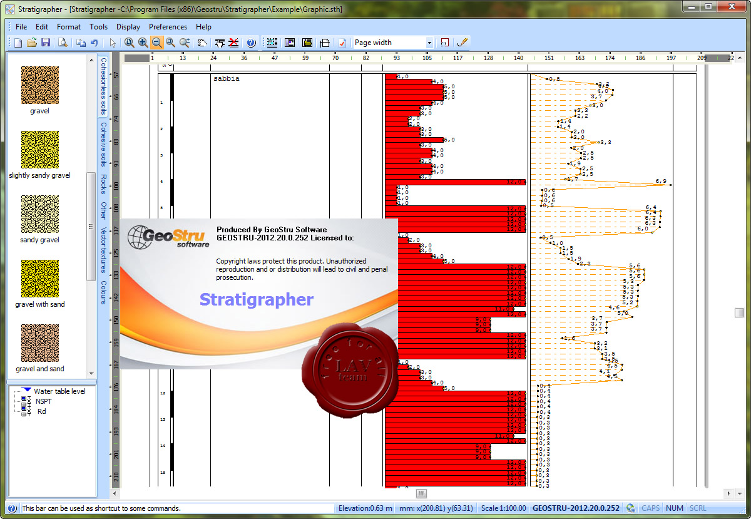Screen dimensions: 751x519
Task: Select gravel with sand texture
Action: tap(39, 279)
